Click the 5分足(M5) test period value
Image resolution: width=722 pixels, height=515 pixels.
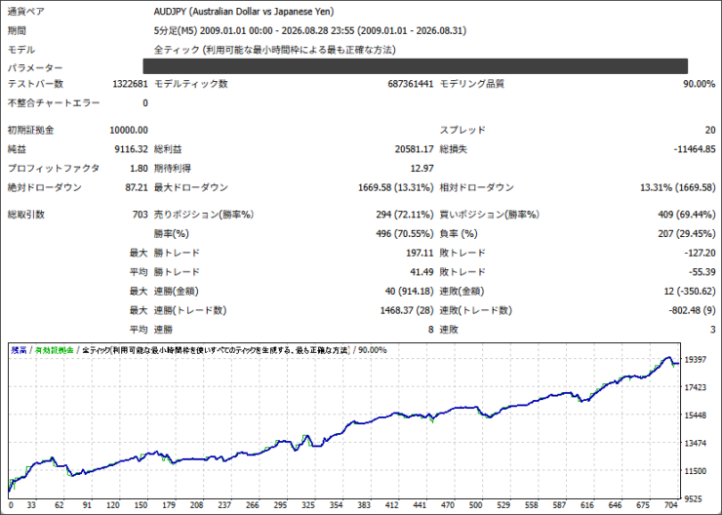[x=310, y=31]
